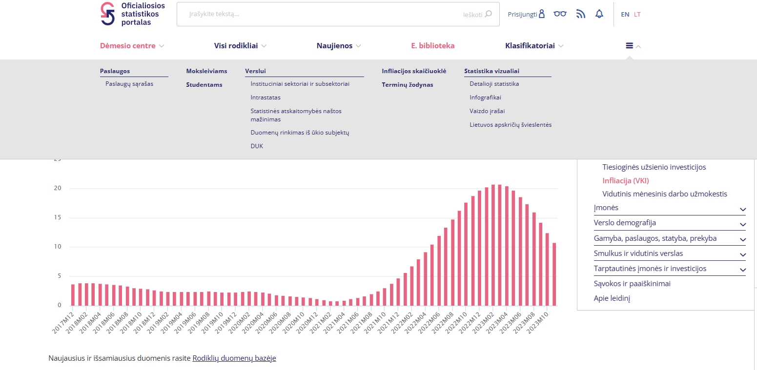Click the Oficialiosios statistikos portalas logo

coord(133,14)
